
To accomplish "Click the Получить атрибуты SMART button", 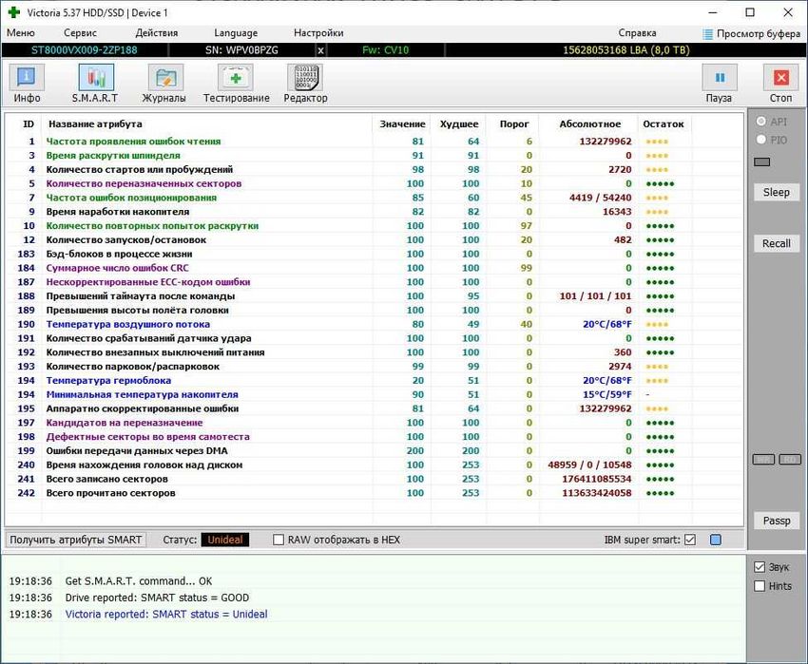I will click(76, 540).
